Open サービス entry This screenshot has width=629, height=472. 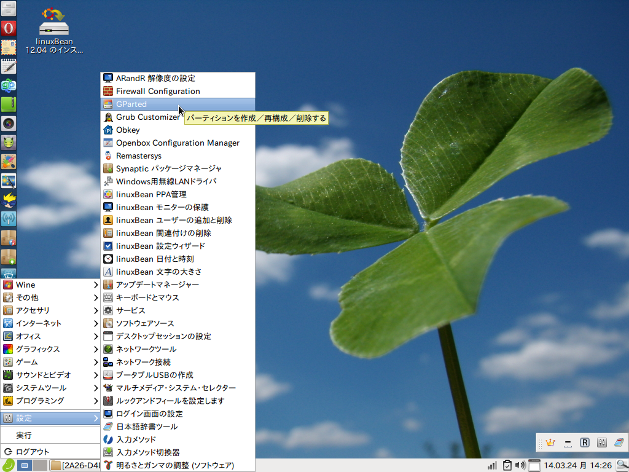pos(178,310)
